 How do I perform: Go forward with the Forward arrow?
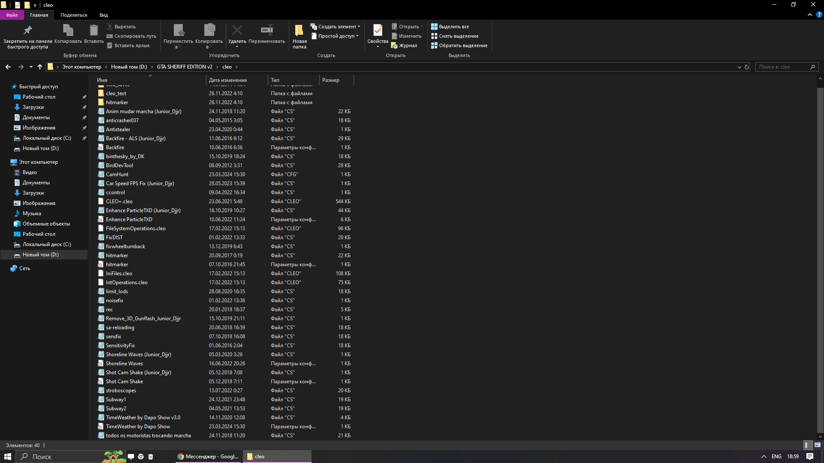click(21, 67)
